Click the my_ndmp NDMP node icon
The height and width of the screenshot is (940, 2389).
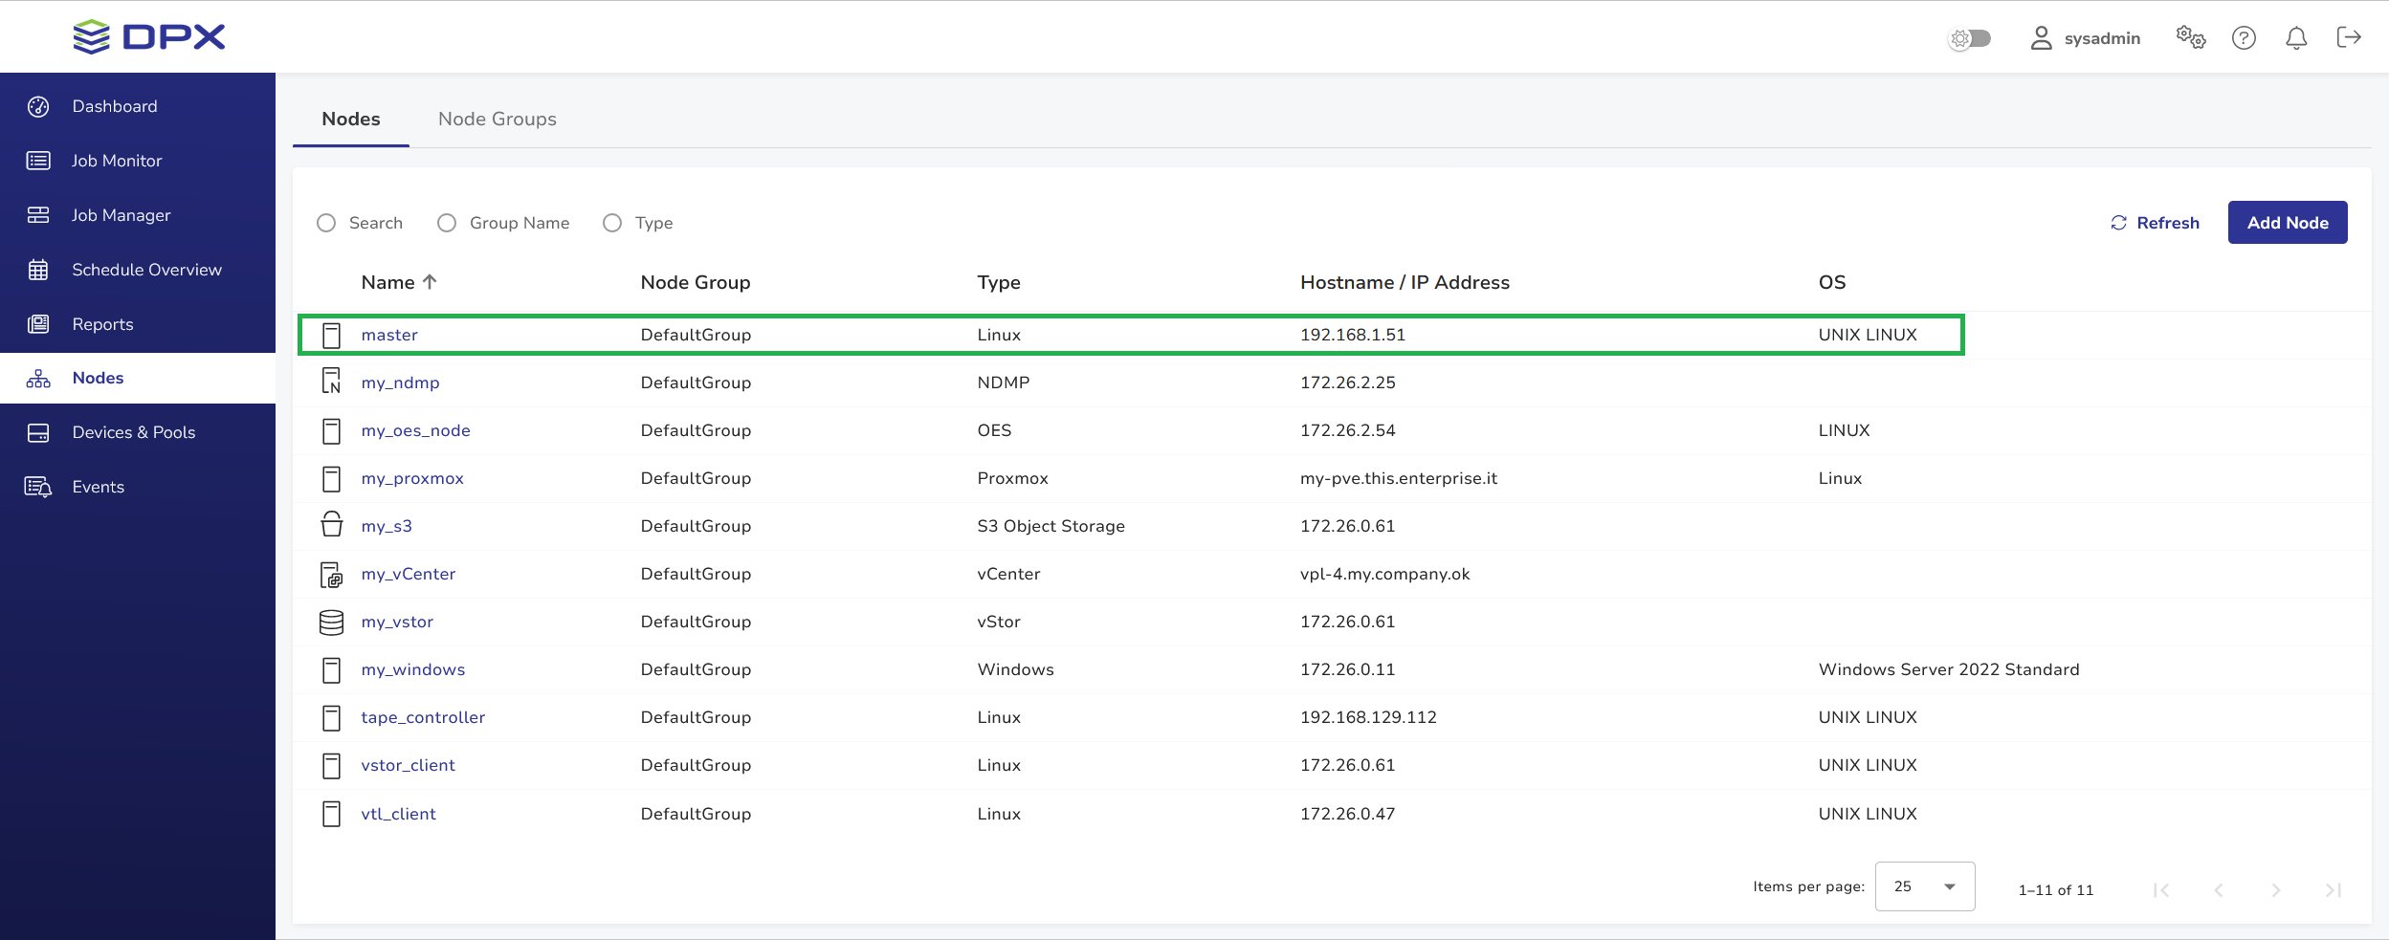[331, 382]
